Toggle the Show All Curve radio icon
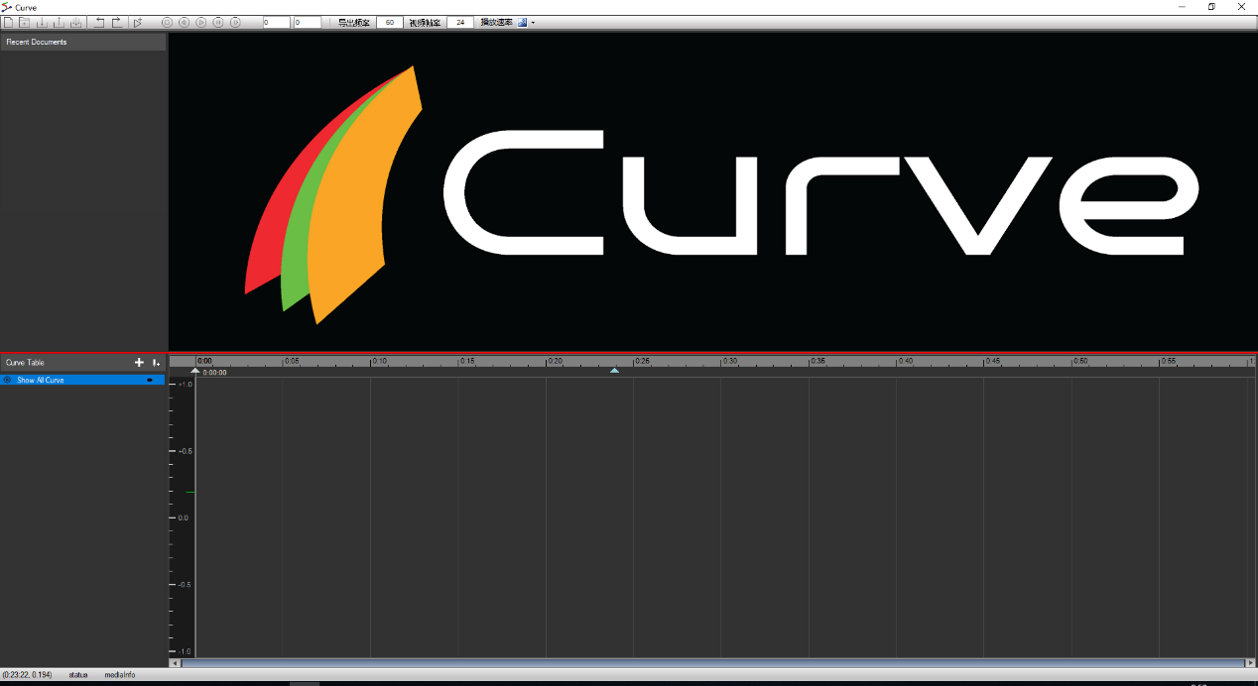The width and height of the screenshot is (1258, 686). point(8,380)
